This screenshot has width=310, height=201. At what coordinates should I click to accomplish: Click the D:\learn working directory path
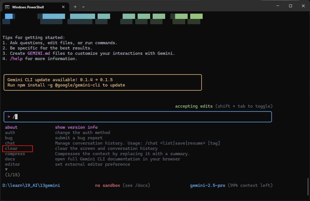click(x=31, y=185)
